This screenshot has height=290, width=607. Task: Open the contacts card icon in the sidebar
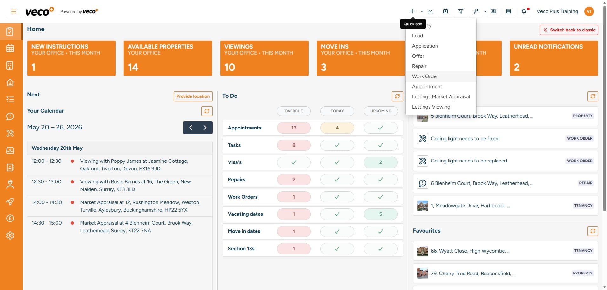[10, 167]
